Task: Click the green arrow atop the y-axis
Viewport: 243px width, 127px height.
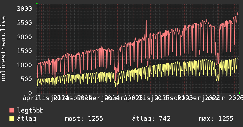Action: click(37, 3)
